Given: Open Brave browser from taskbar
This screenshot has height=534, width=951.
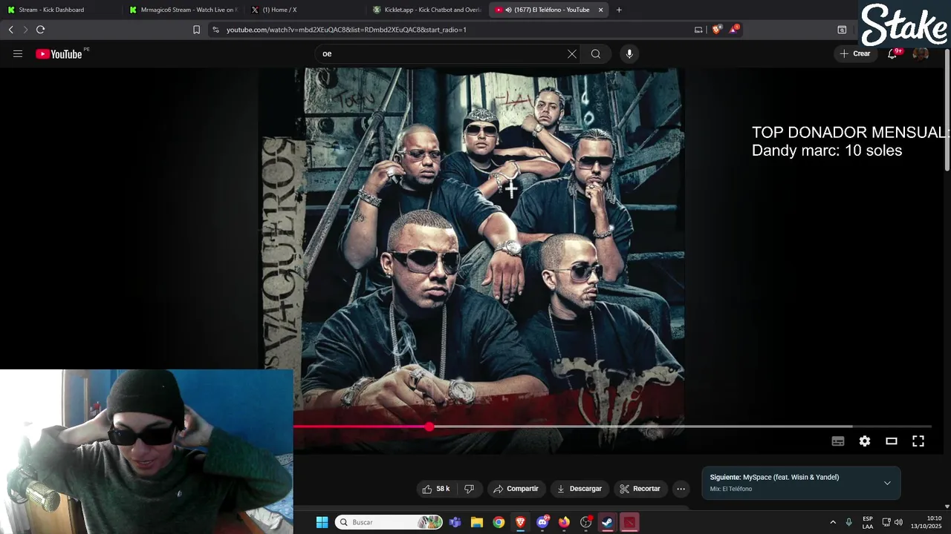Looking at the screenshot, I should click(521, 522).
